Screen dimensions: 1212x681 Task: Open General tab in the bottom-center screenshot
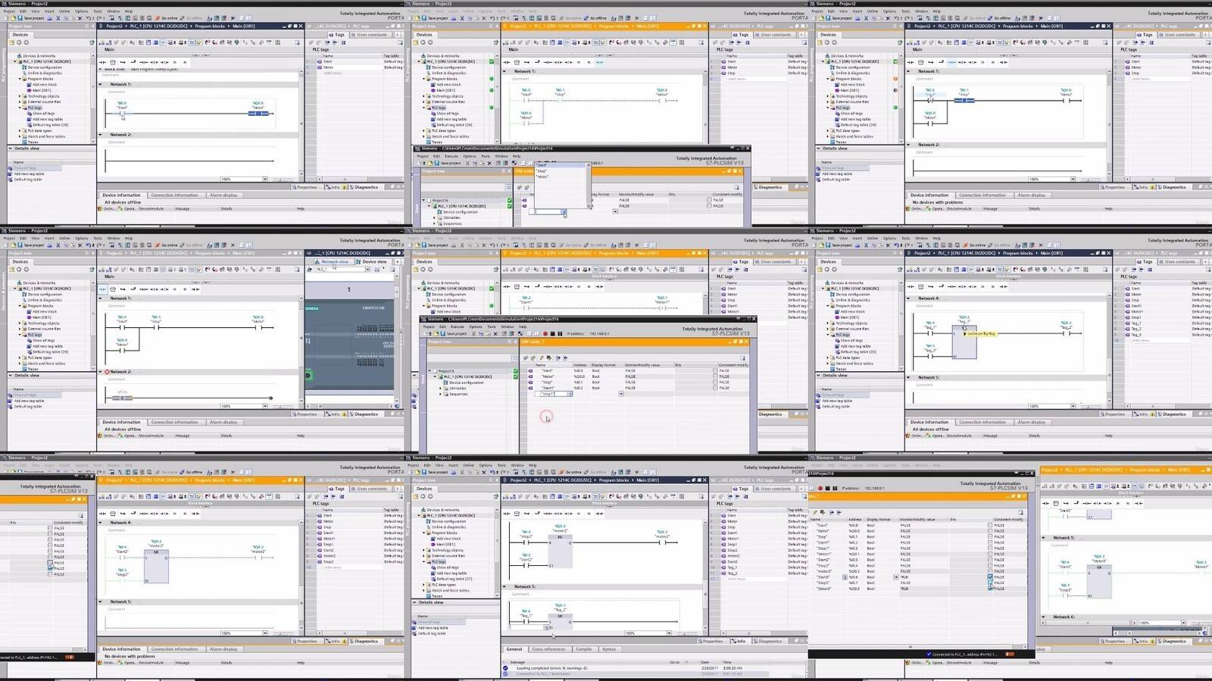(x=514, y=648)
